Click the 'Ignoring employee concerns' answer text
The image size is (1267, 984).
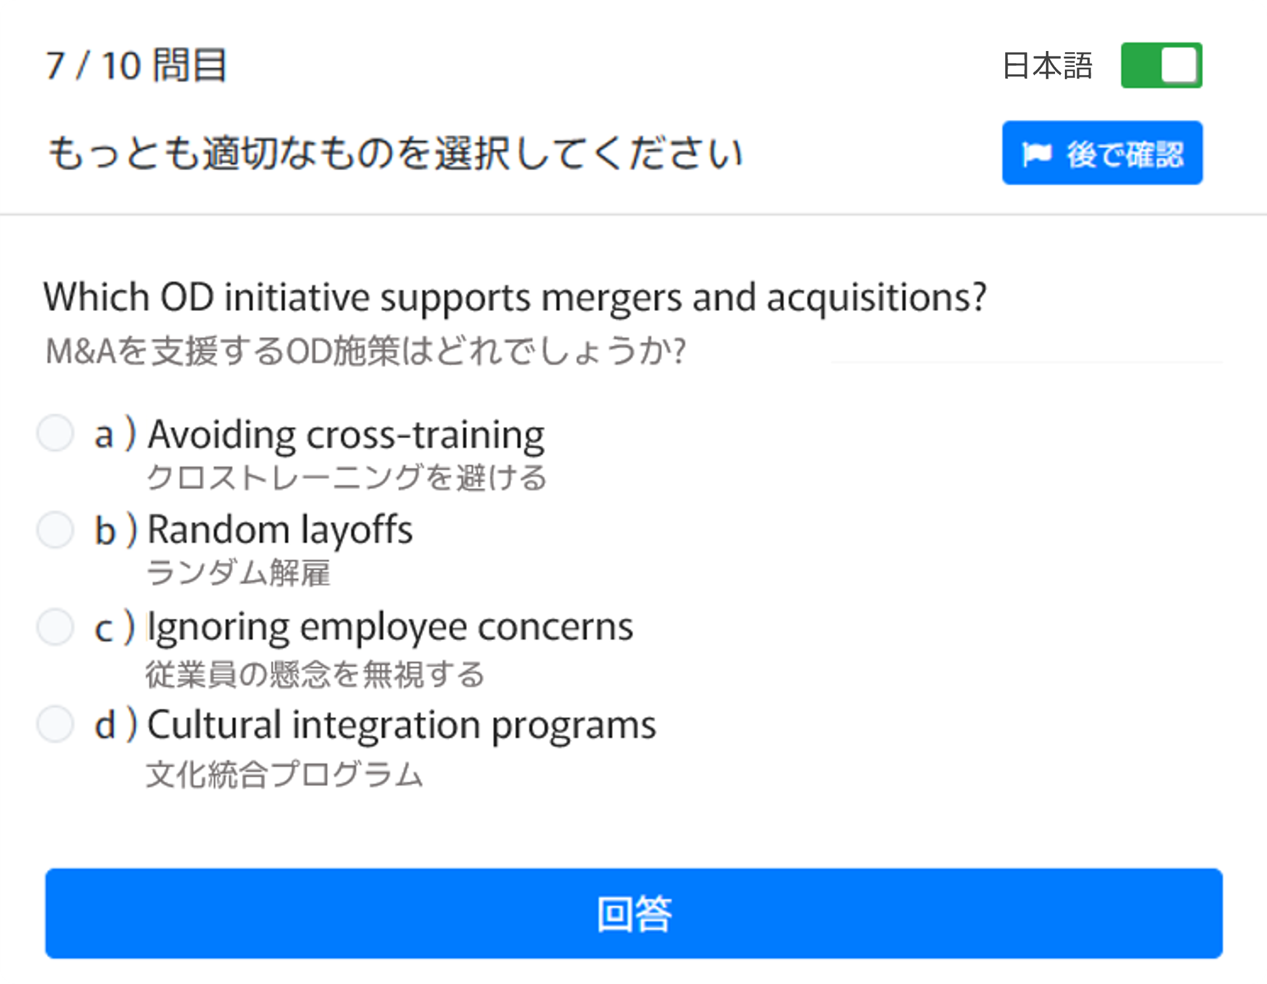coord(390,627)
